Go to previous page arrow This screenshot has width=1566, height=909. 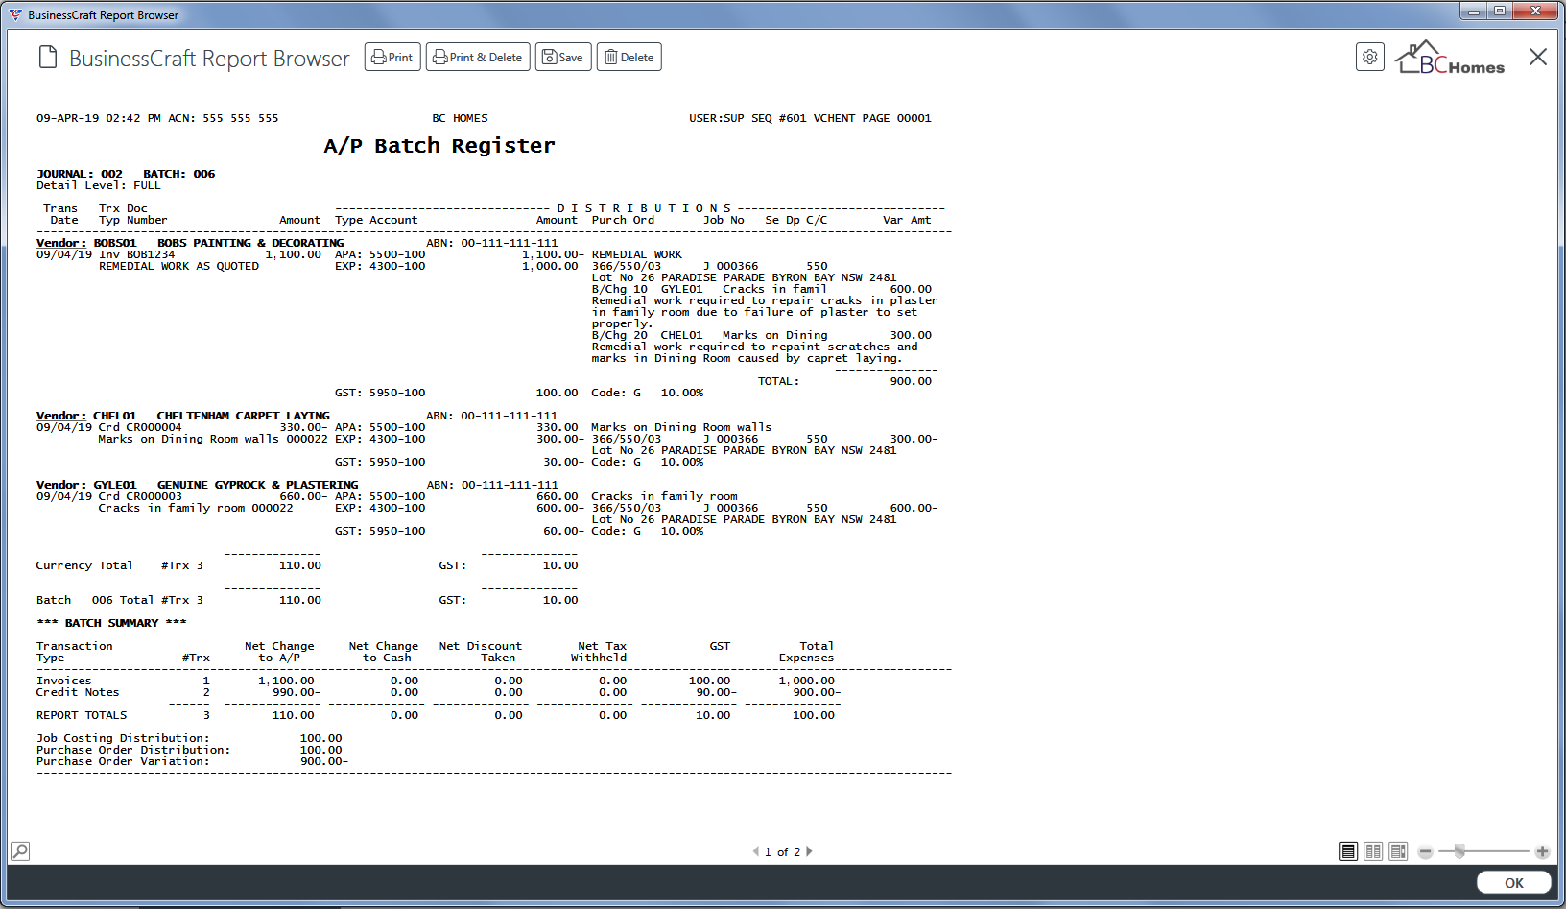pos(756,851)
